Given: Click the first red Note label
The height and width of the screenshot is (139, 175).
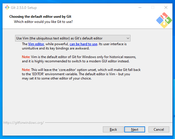Looking at the screenshot, I should pyautogui.click(x=26, y=57).
